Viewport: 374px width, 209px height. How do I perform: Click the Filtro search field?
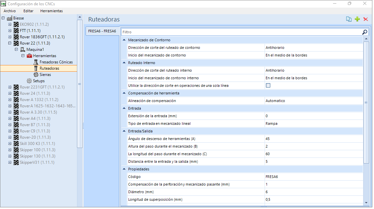[x=242, y=32]
